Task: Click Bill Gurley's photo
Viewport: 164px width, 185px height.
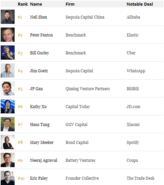Action: [8, 52]
